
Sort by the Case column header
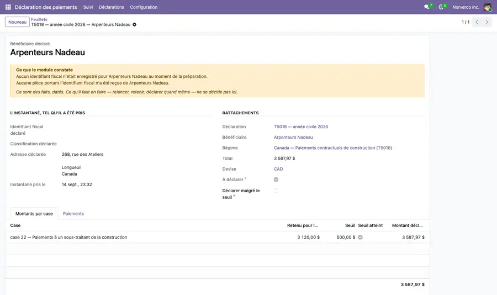coord(15,225)
